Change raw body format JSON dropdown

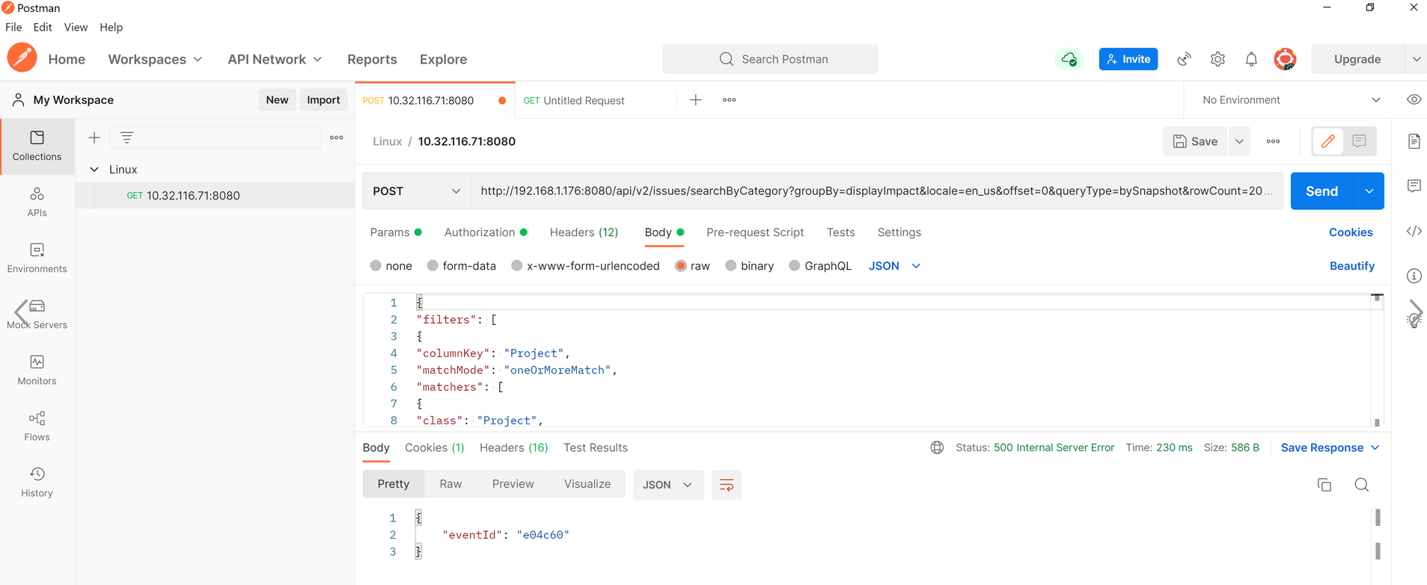pyautogui.click(x=894, y=266)
